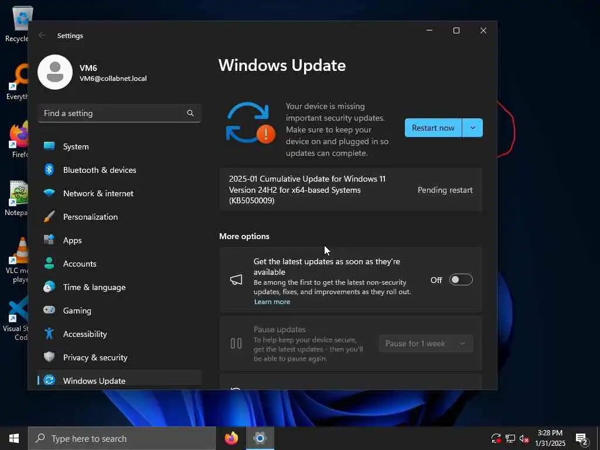Open System settings icon

[49, 146]
